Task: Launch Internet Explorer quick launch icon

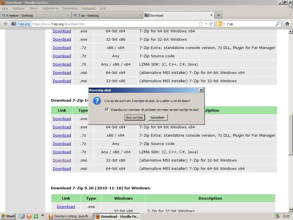Action: [22, 216]
